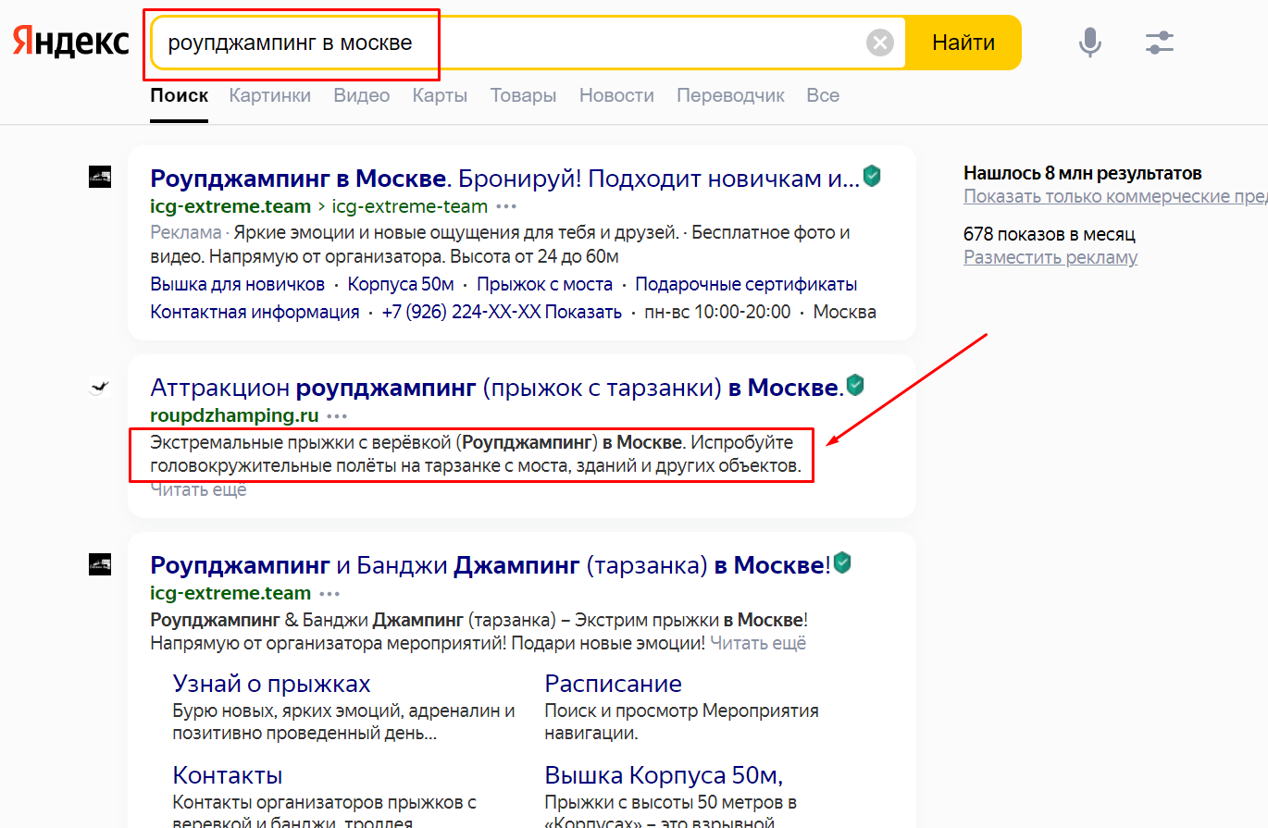
Task: Open the Контакты sitelink
Action: [228, 774]
